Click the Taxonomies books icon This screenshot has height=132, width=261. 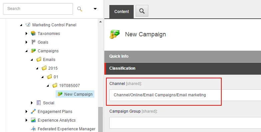[33, 33]
